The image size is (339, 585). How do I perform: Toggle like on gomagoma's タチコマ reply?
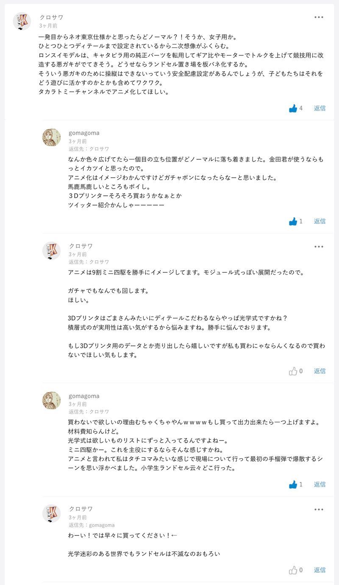293,485
